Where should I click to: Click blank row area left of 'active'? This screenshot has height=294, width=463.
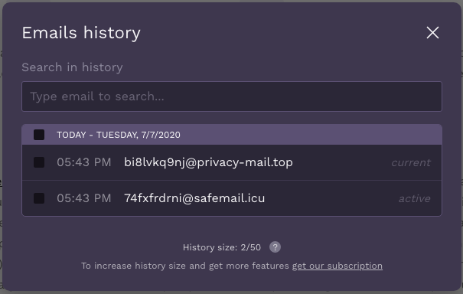point(331,198)
